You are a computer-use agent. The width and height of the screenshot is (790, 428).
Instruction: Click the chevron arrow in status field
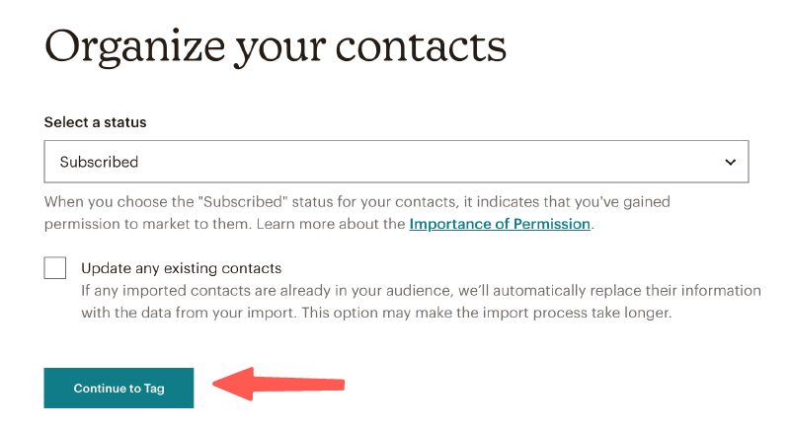click(x=730, y=162)
